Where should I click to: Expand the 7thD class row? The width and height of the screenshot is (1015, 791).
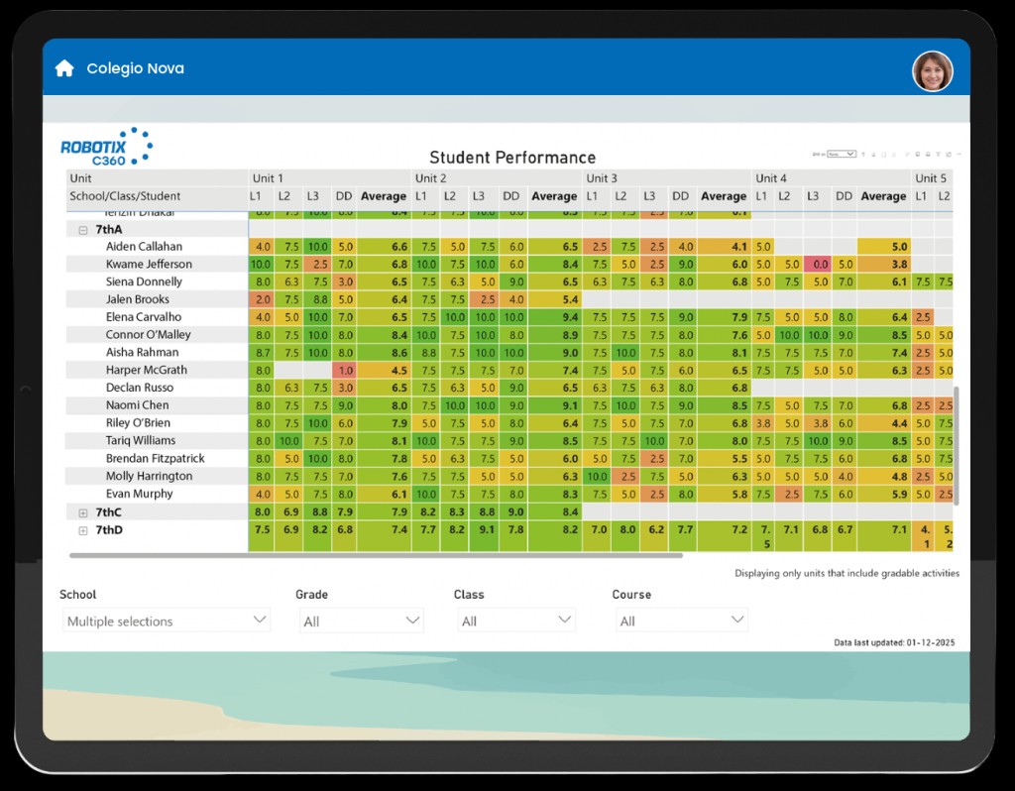pos(83,530)
